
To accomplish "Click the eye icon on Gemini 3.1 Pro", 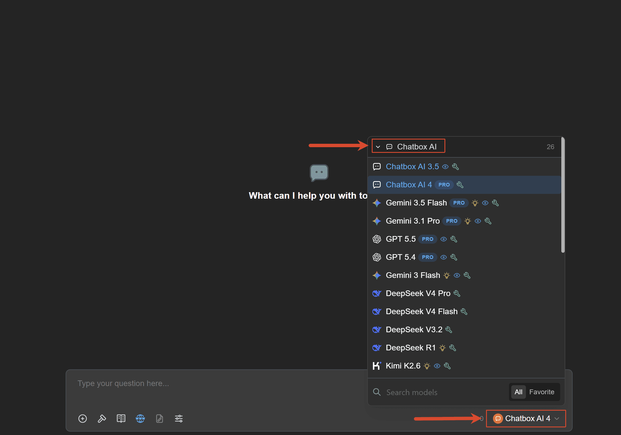I will tap(478, 221).
